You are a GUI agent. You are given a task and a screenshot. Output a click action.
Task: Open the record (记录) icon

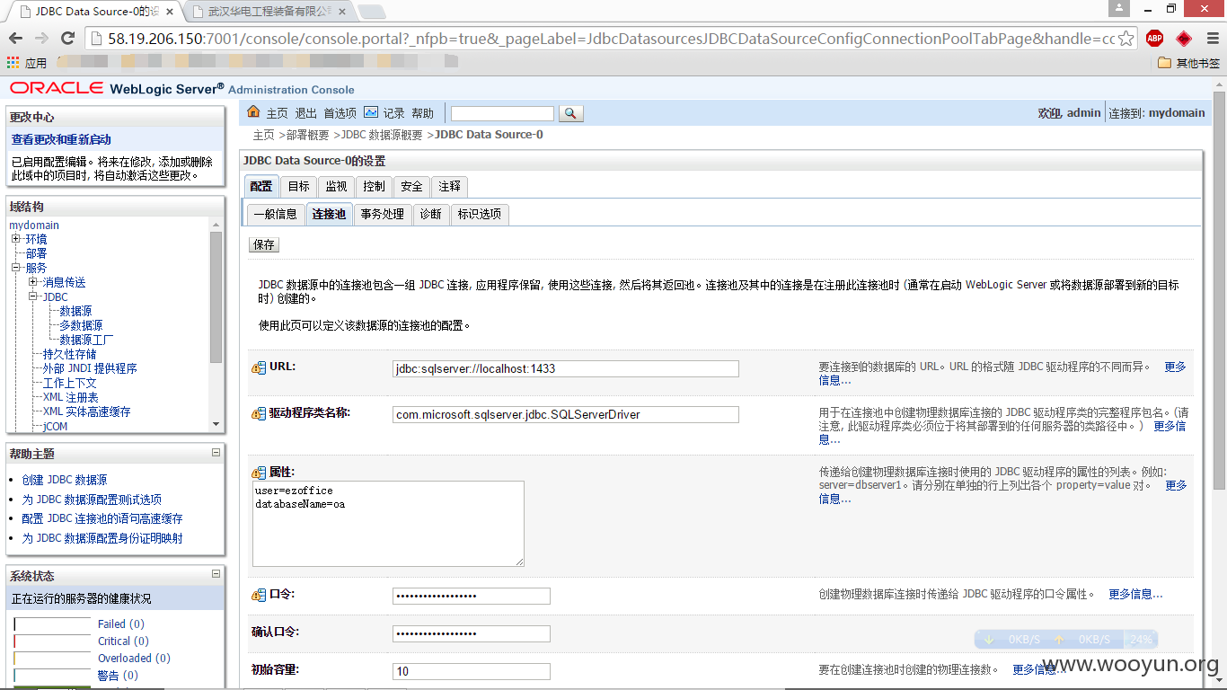tap(371, 112)
